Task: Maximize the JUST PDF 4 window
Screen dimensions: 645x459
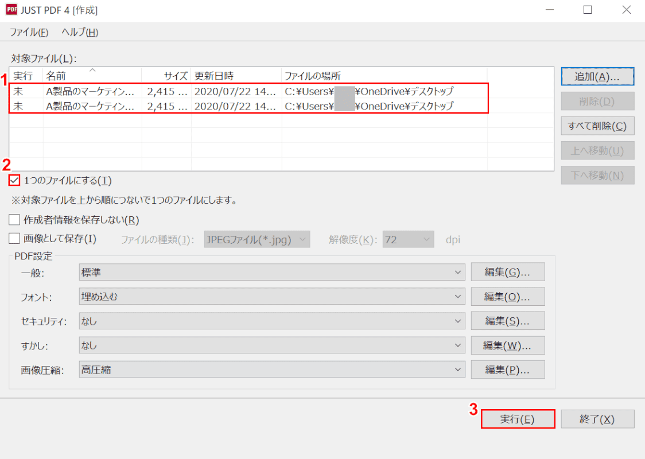Action: pyautogui.click(x=588, y=10)
